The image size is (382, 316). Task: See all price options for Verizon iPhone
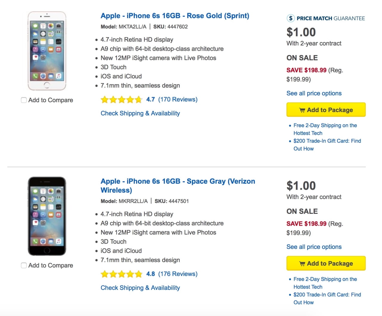click(314, 247)
